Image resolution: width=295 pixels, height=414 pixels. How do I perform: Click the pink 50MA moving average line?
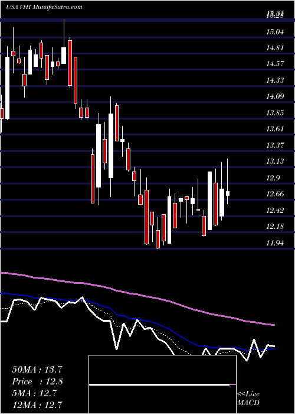tap(137, 294)
